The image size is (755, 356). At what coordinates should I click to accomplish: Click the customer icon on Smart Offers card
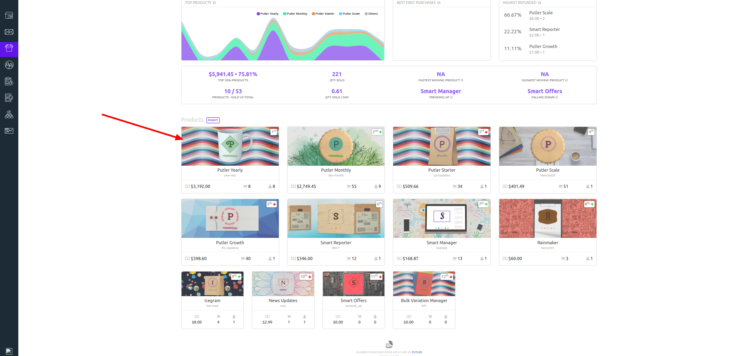(375, 317)
